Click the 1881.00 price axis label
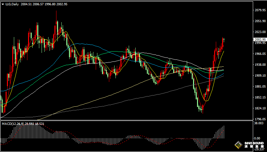Image resolution: width=267 pixels, height=152 pixels. 259,86
